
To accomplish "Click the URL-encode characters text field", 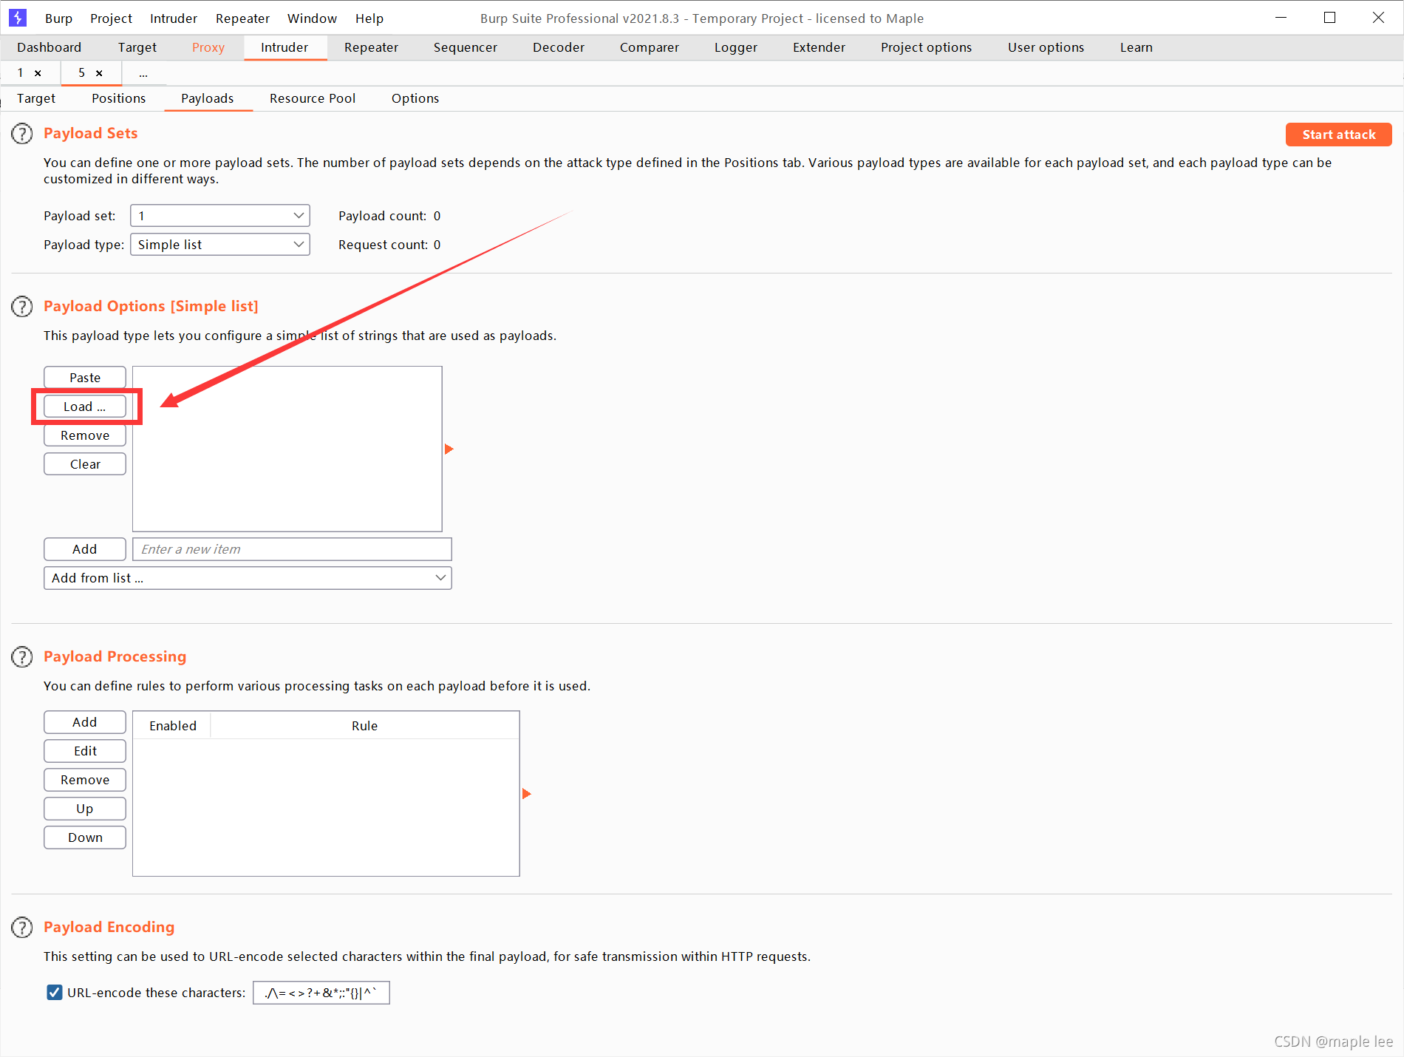I will point(321,993).
